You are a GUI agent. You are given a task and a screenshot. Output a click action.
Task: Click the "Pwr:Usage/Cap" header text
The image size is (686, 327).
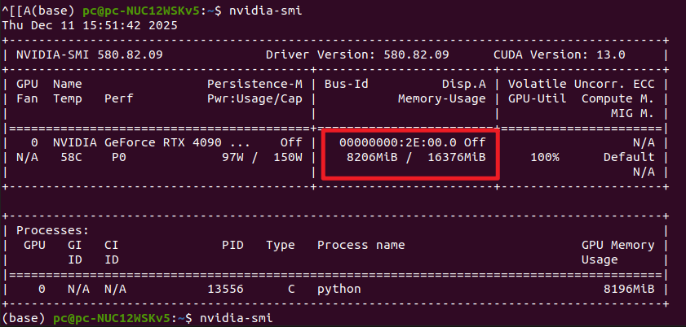[x=254, y=99]
